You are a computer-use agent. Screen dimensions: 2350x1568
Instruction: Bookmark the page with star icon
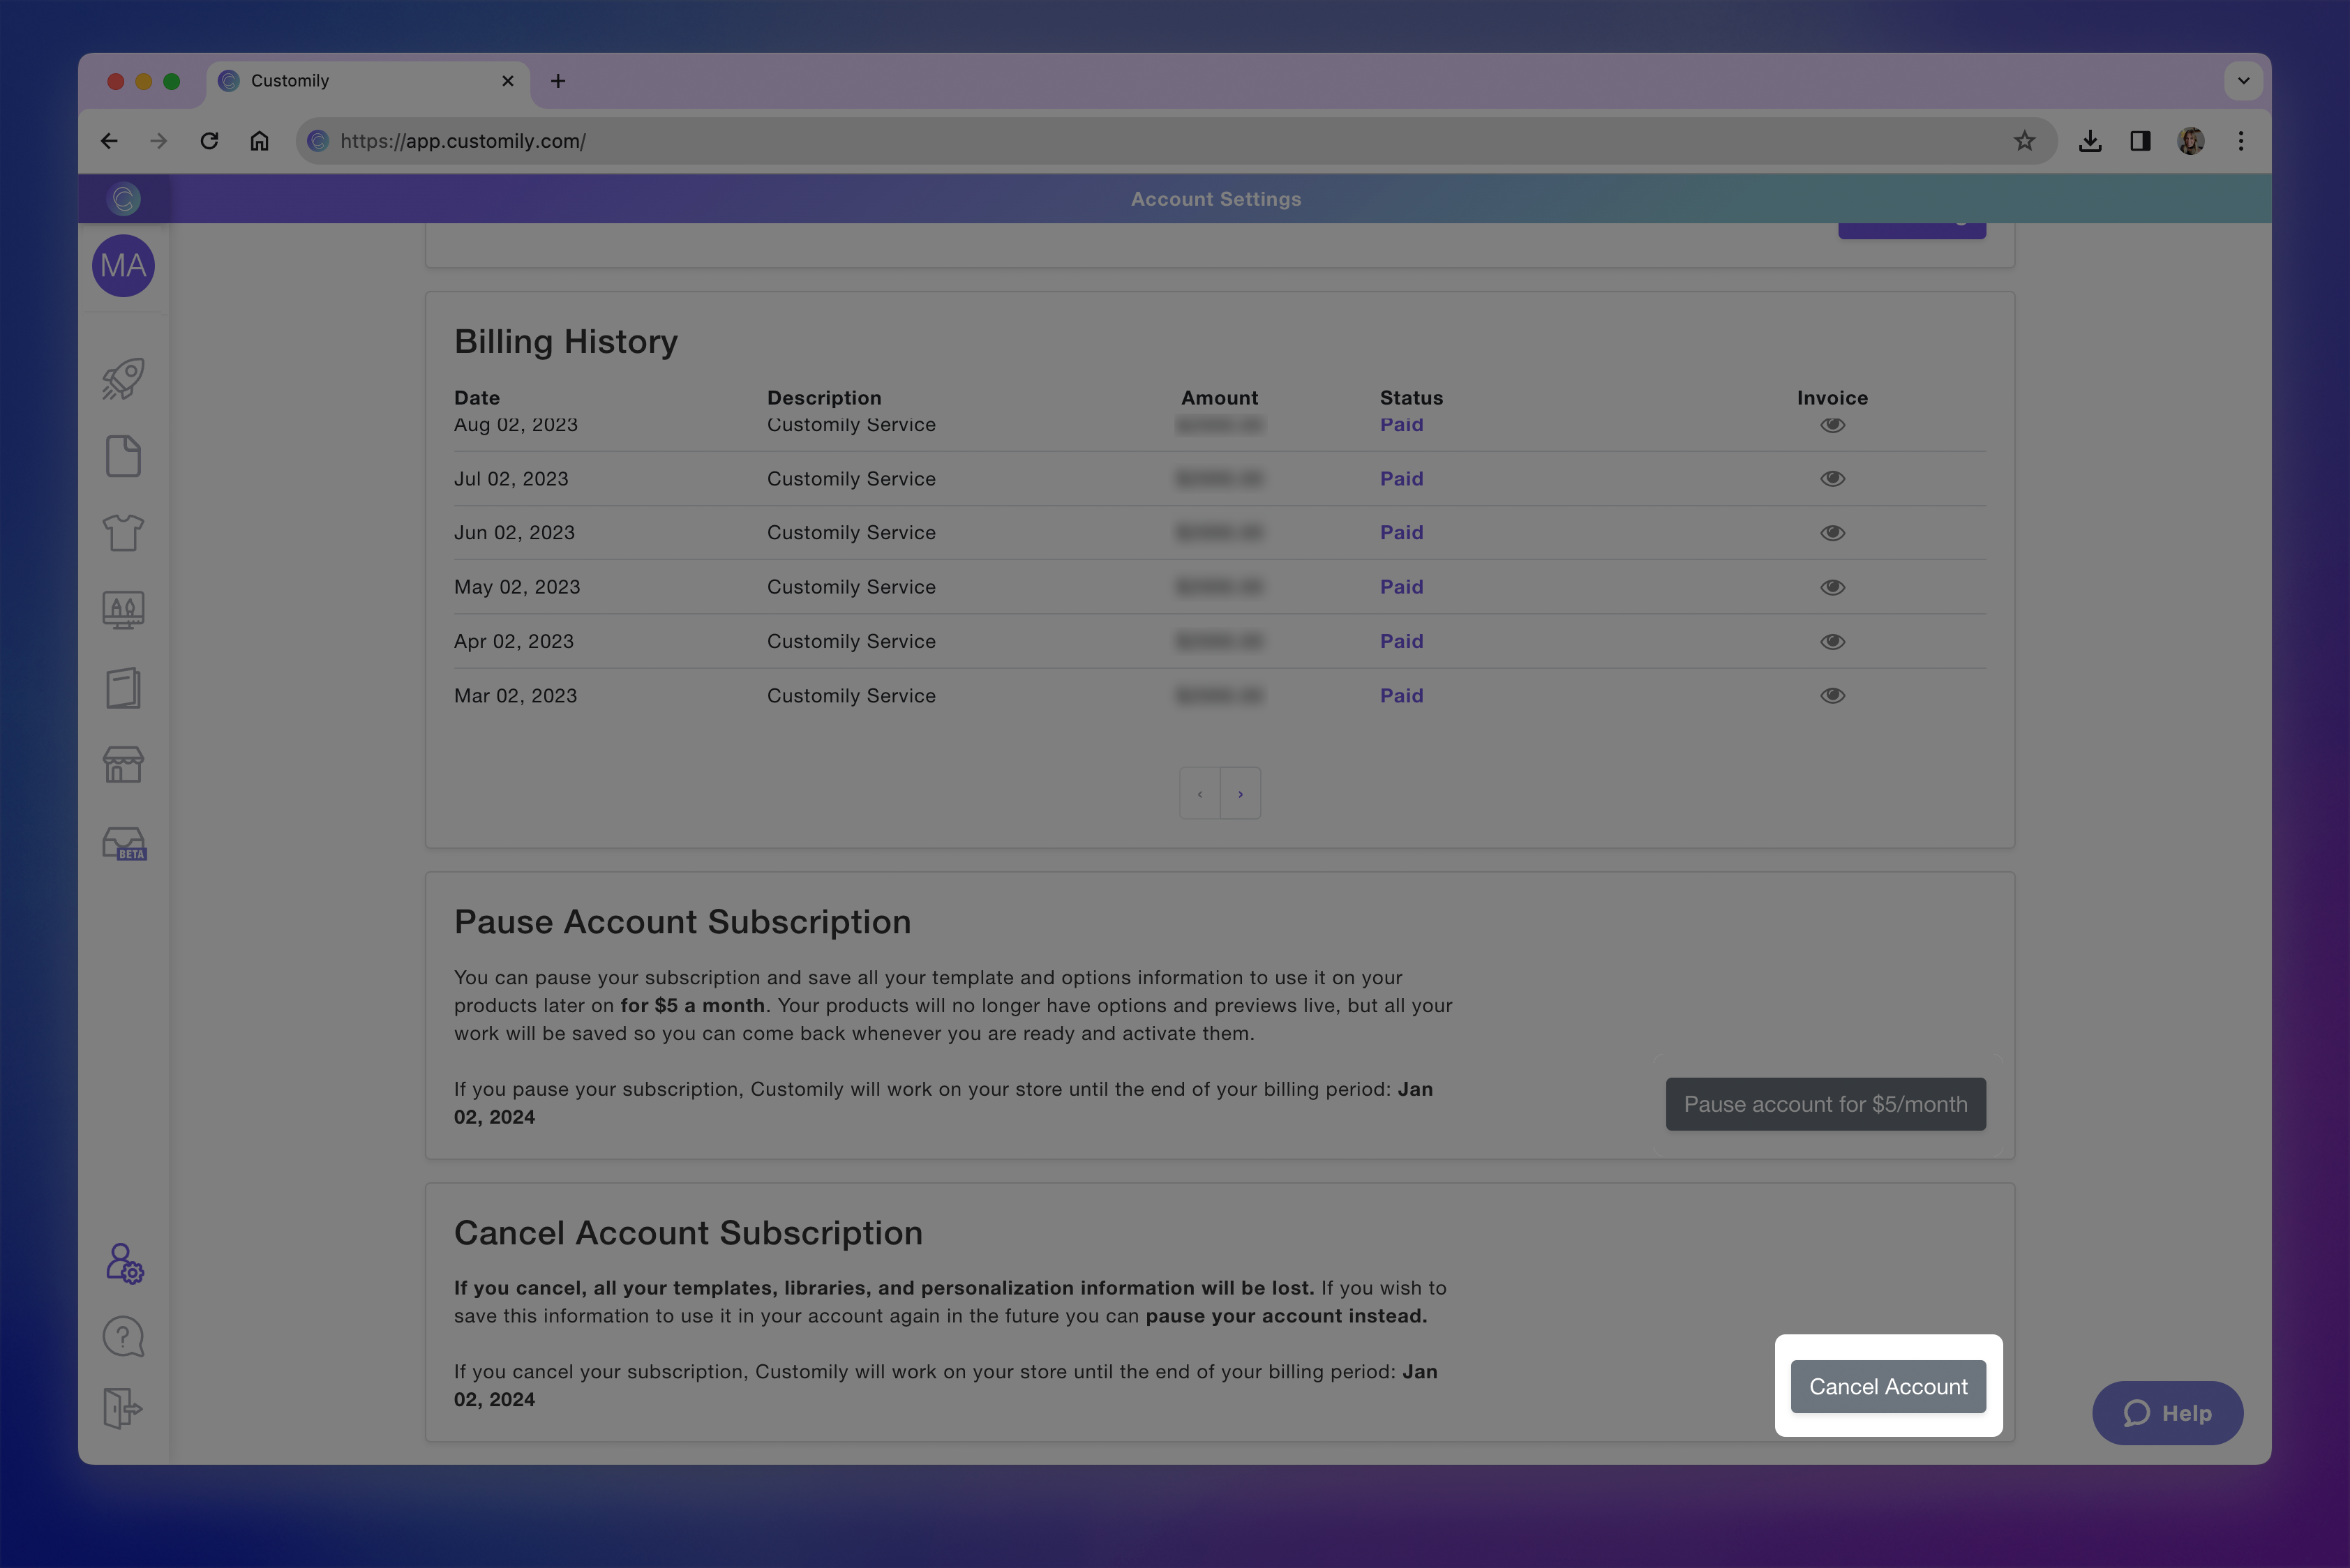[x=2025, y=141]
